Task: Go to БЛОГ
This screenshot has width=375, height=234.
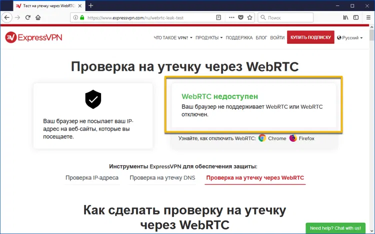Action: (x=261, y=38)
